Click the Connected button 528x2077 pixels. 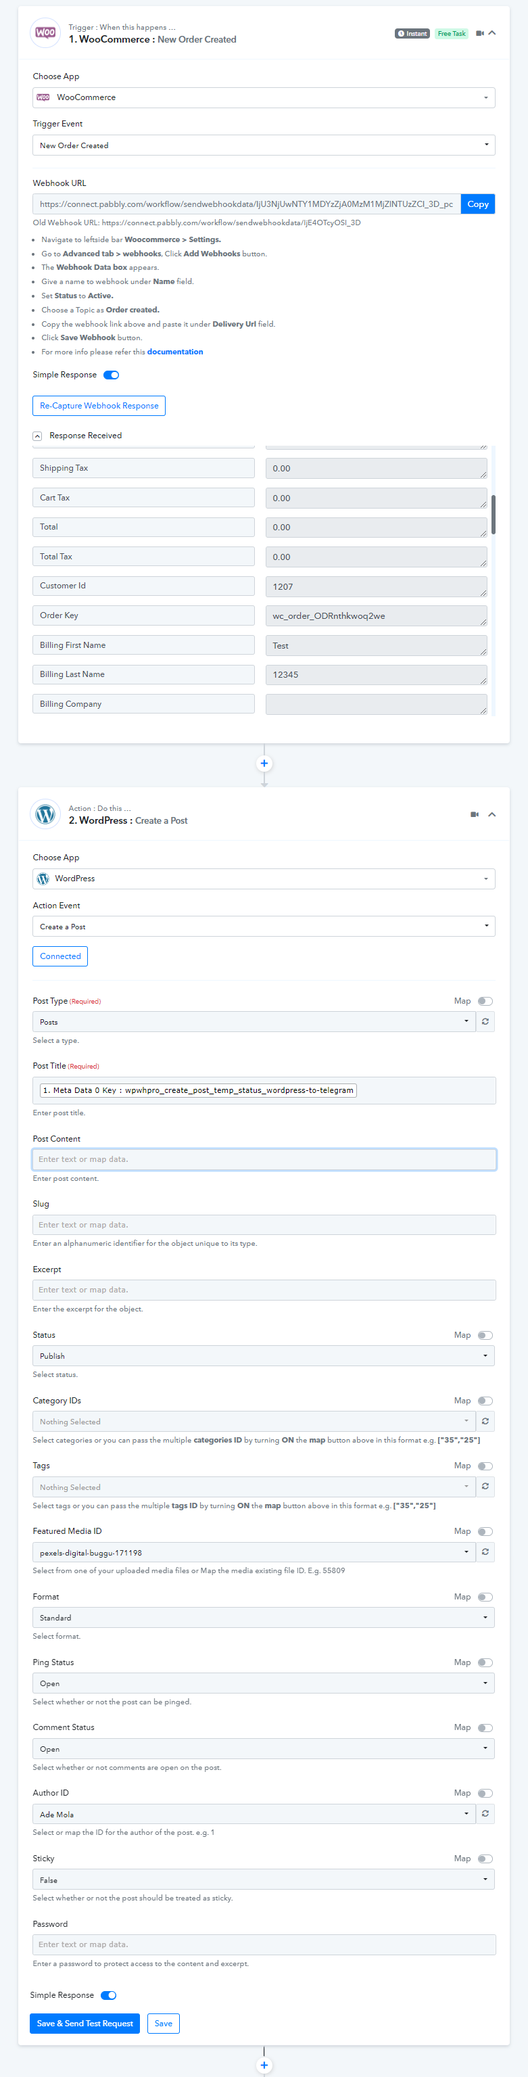pos(60,956)
